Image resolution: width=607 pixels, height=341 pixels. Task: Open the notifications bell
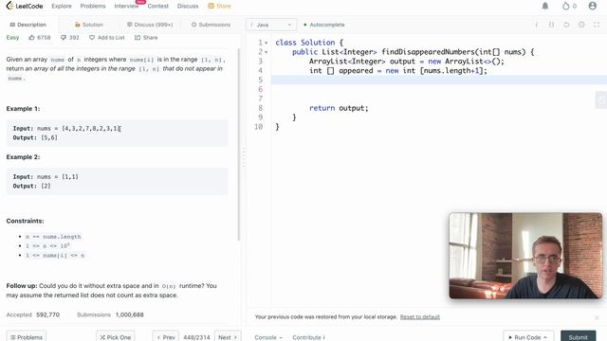(x=545, y=6)
